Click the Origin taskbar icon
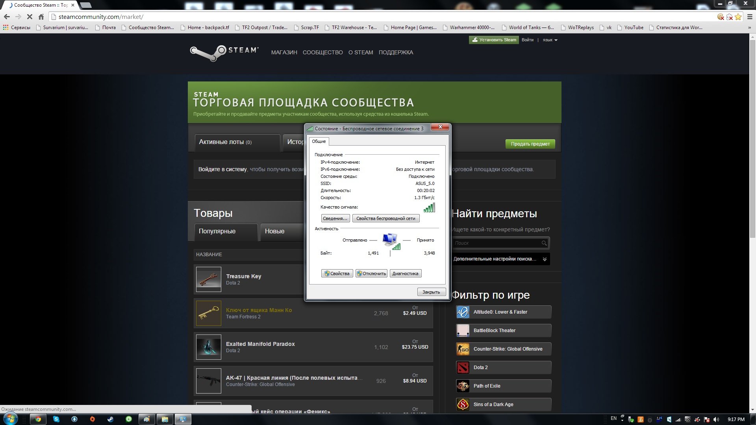756x425 pixels. [92, 419]
